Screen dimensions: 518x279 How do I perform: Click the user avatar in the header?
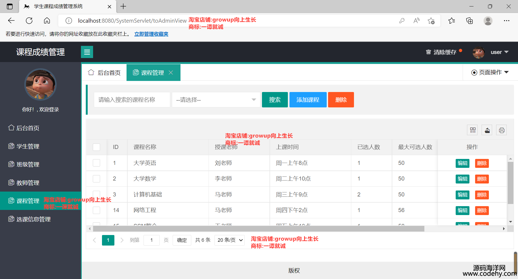click(x=479, y=52)
